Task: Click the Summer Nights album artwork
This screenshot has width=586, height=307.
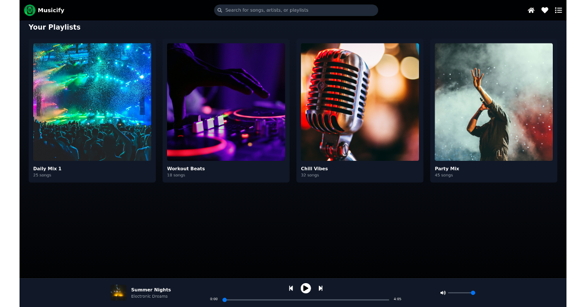Action: click(119, 292)
